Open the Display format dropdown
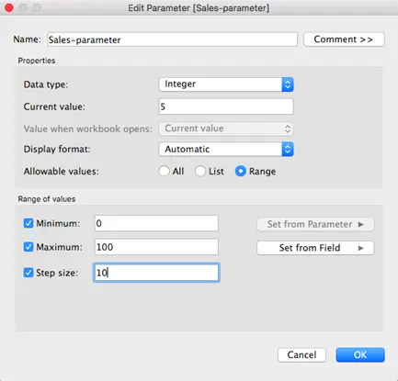The width and height of the screenshot is (398, 381). point(226,149)
